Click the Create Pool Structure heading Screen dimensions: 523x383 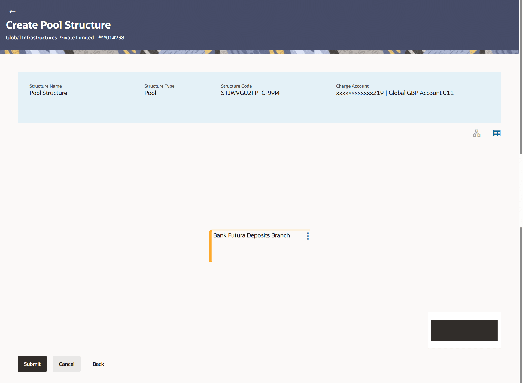58,25
